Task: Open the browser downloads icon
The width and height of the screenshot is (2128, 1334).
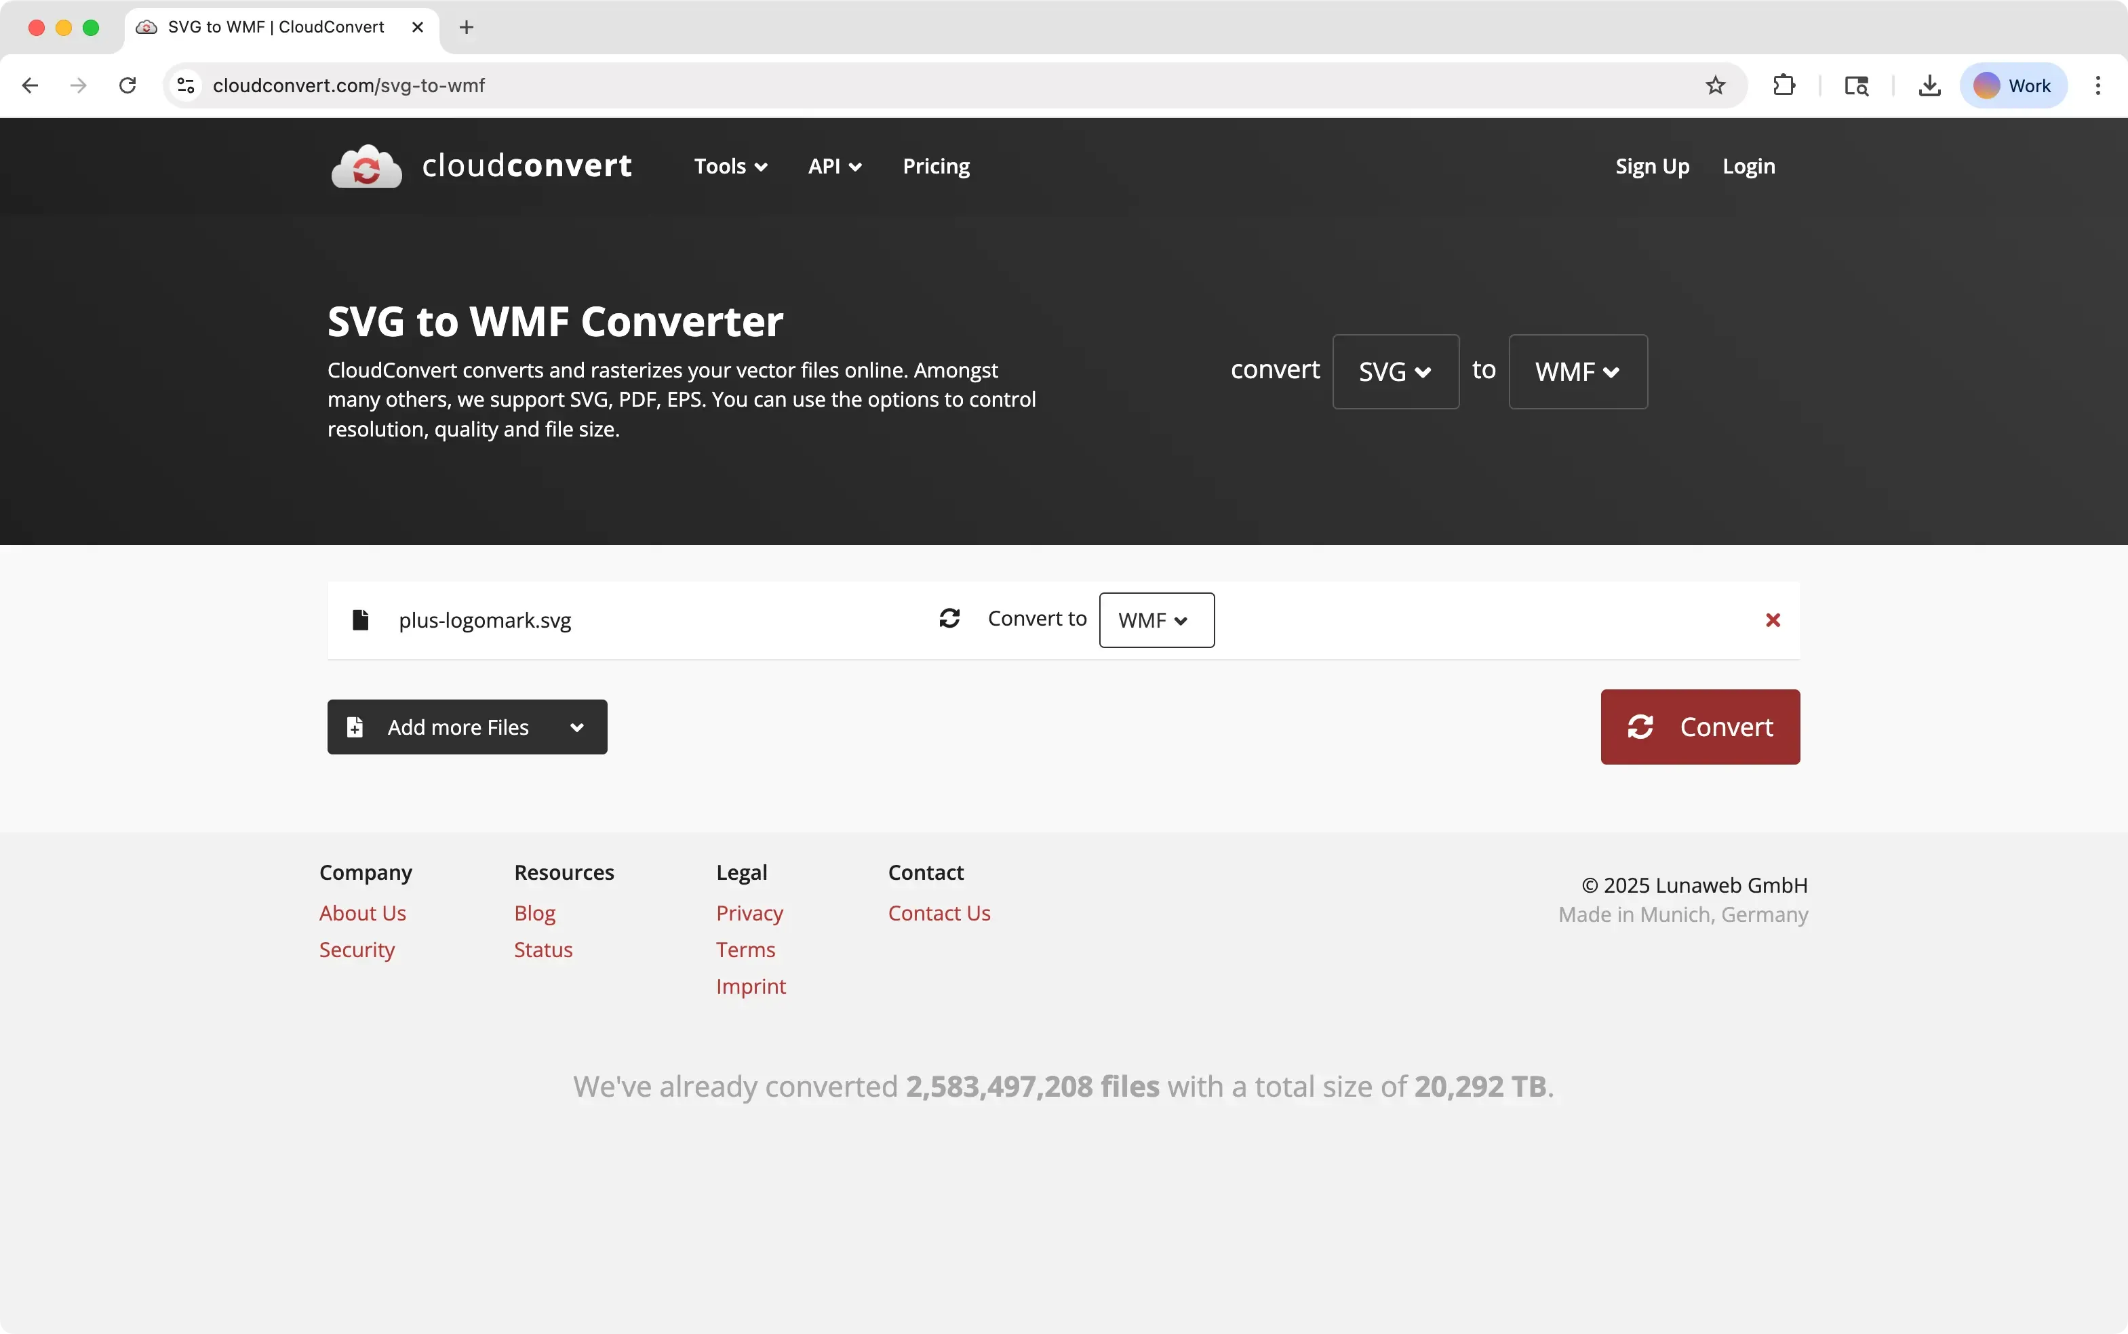Action: pos(1929,85)
